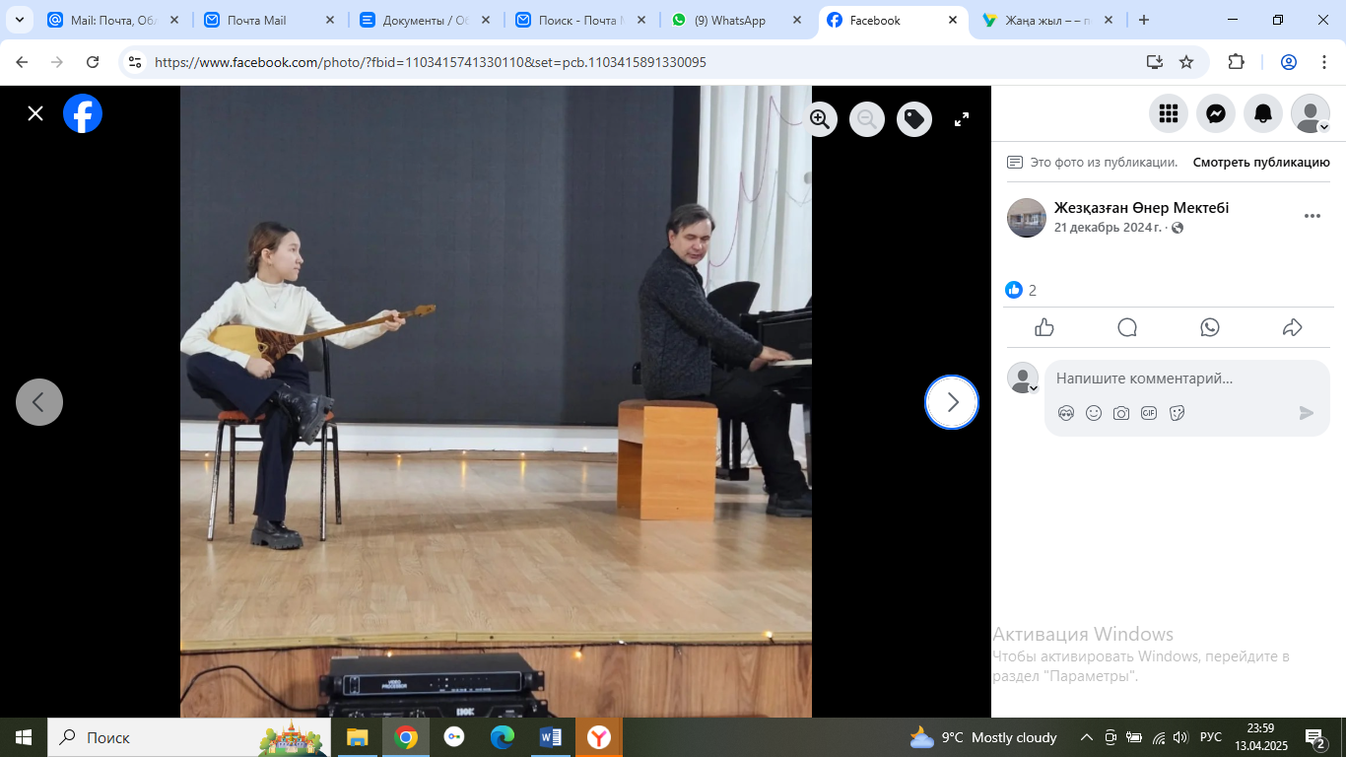The image size is (1346, 757).
Task: Open Facebook Messenger icon
Action: pos(1216,114)
